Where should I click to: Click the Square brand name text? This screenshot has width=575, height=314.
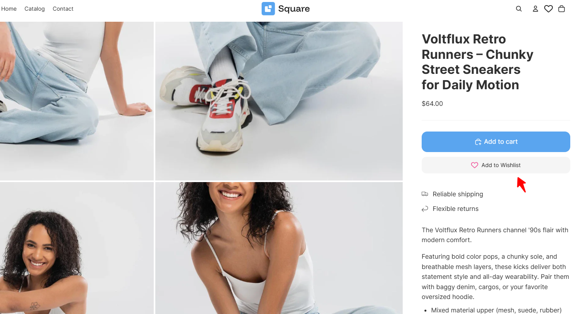tap(294, 9)
